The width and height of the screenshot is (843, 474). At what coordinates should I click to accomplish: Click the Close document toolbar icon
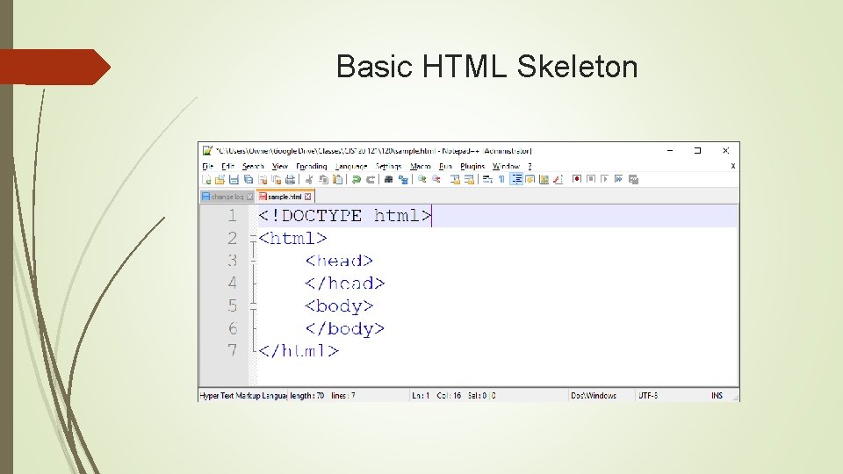pyautogui.click(x=263, y=179)
